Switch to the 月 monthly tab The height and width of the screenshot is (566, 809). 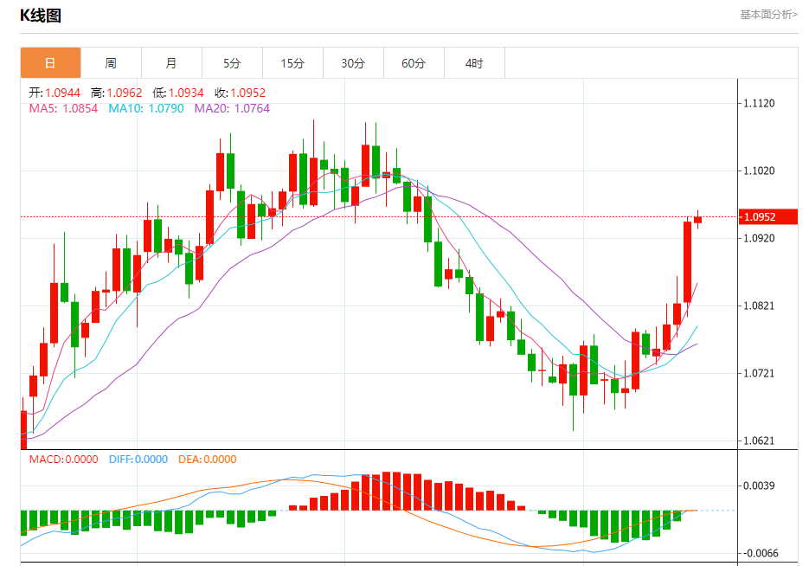tap(172, 63)
